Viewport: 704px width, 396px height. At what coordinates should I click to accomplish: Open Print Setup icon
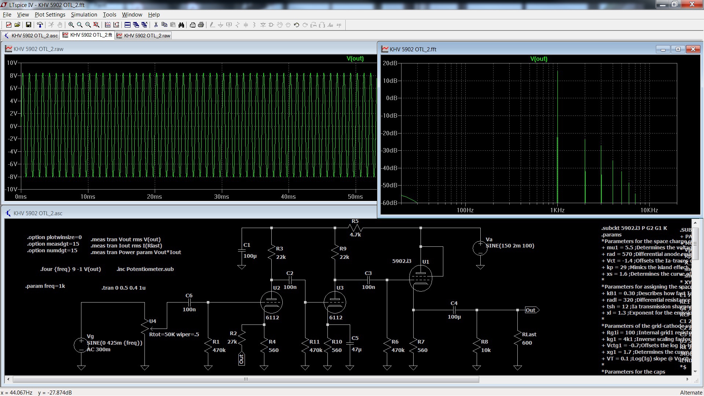pos(192,25)
